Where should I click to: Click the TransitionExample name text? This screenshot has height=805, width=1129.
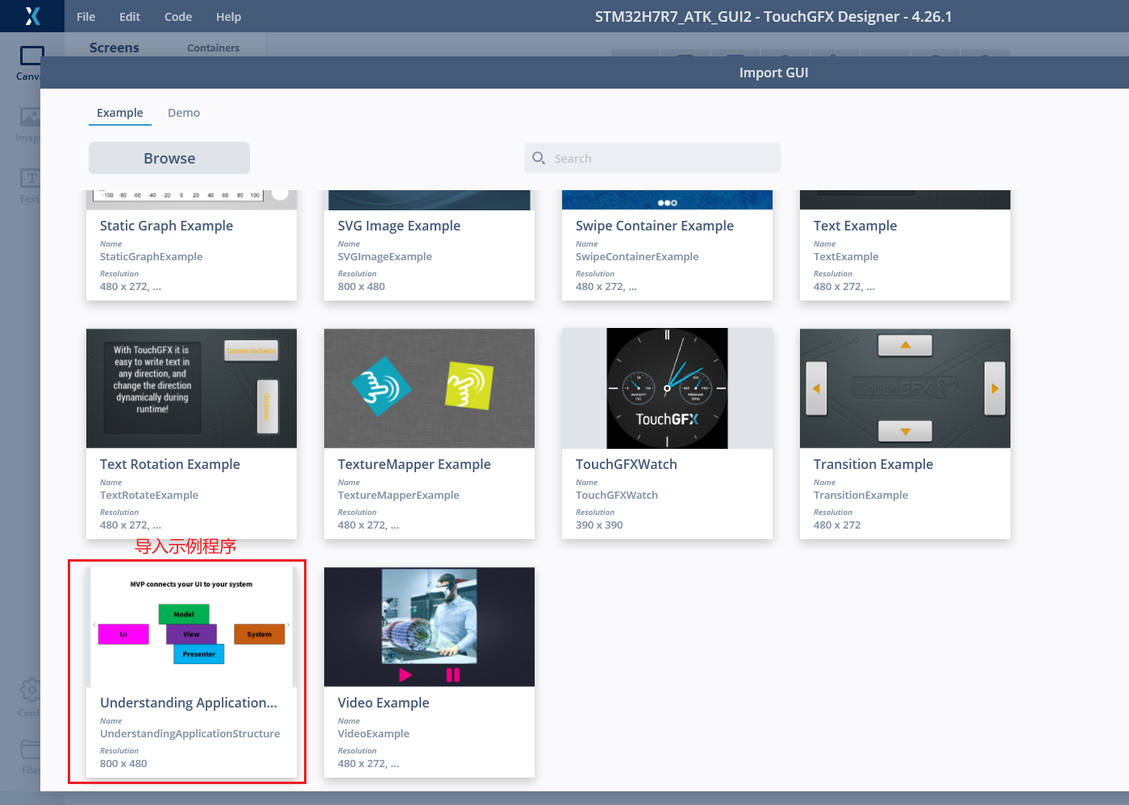coord(860,495)
